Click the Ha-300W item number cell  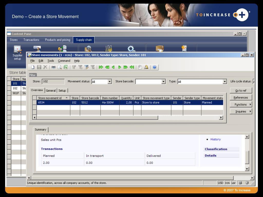pos(110,103)
